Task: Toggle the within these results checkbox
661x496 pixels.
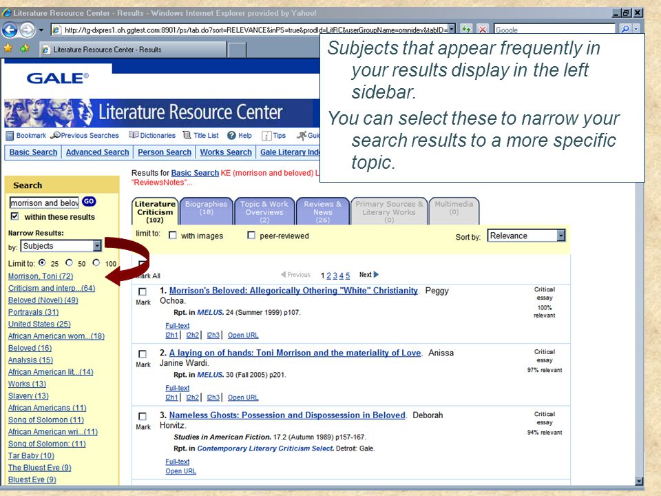Action: tap(14, 216)
